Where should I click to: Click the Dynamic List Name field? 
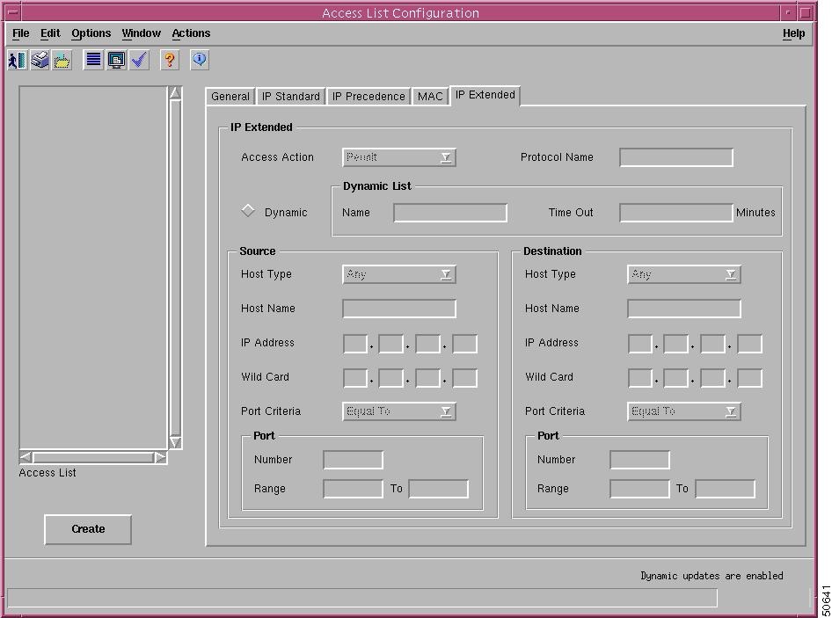pyautogui.click(x=450, y=213)
